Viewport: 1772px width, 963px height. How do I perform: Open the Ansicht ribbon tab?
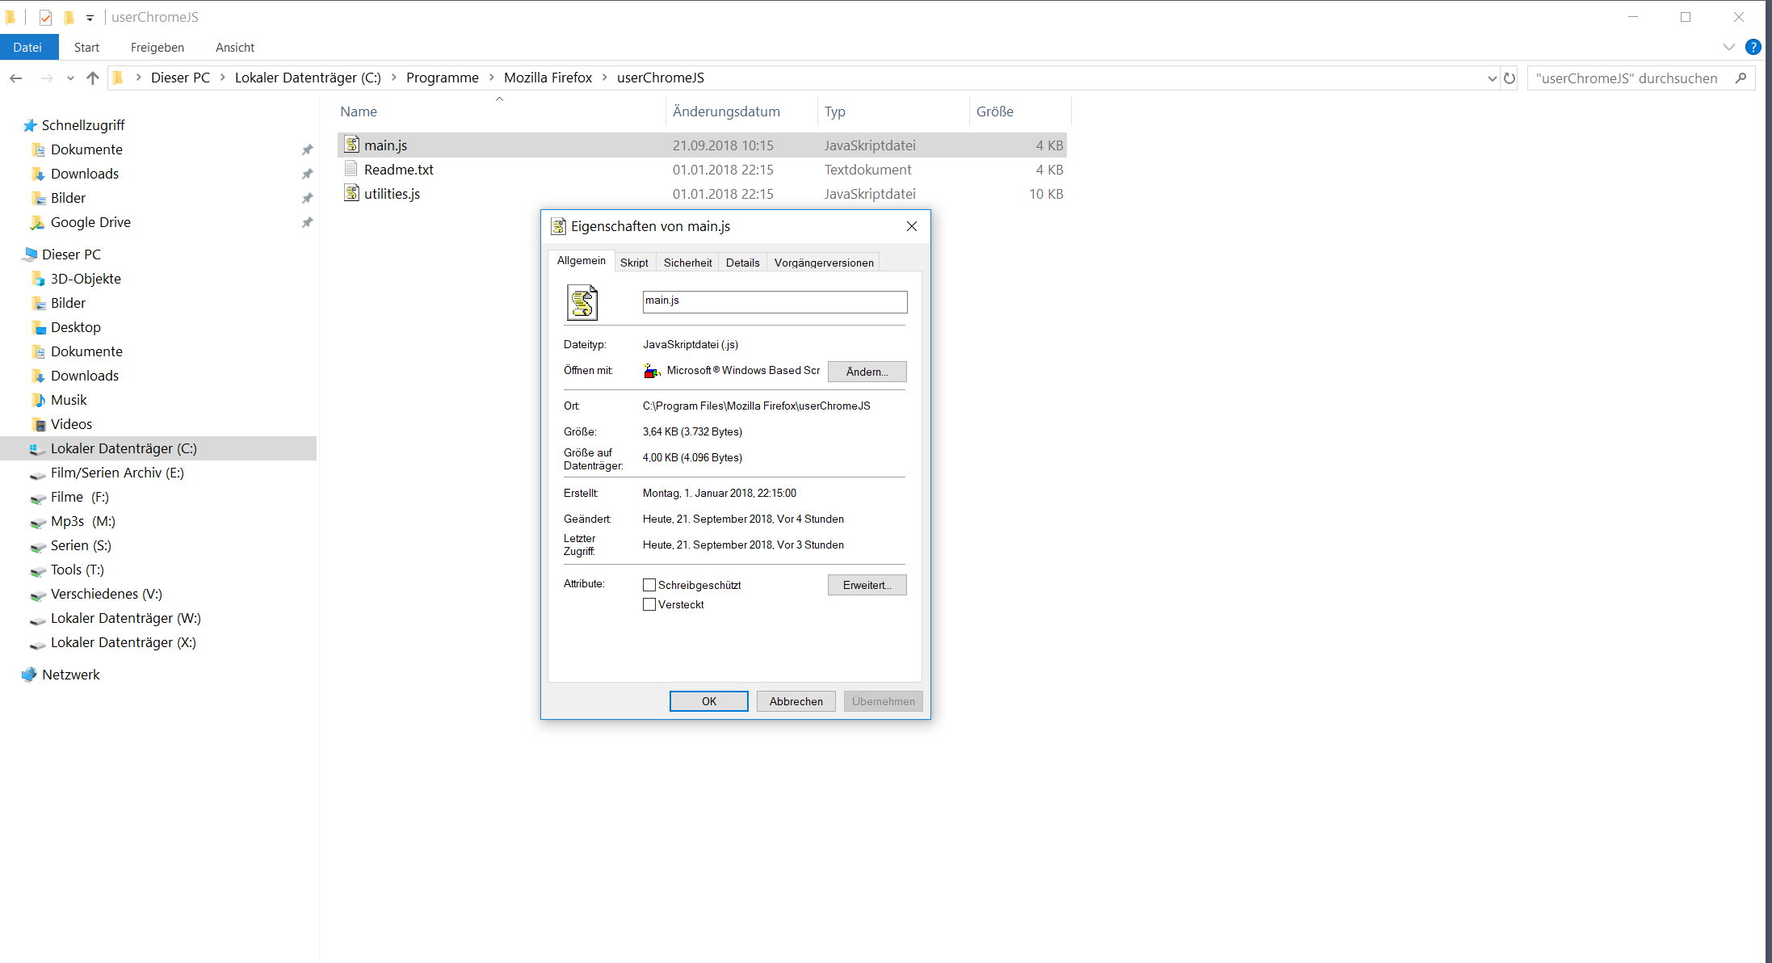(235, 48)
